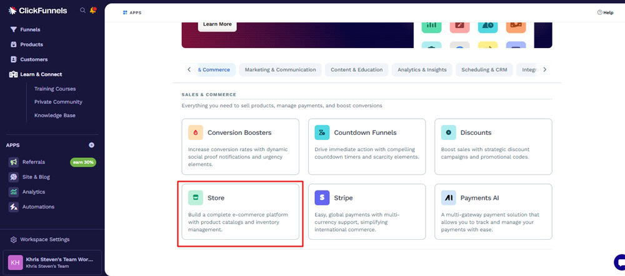Open the Help link
The image size is (625, 276).
click(605, 12)
